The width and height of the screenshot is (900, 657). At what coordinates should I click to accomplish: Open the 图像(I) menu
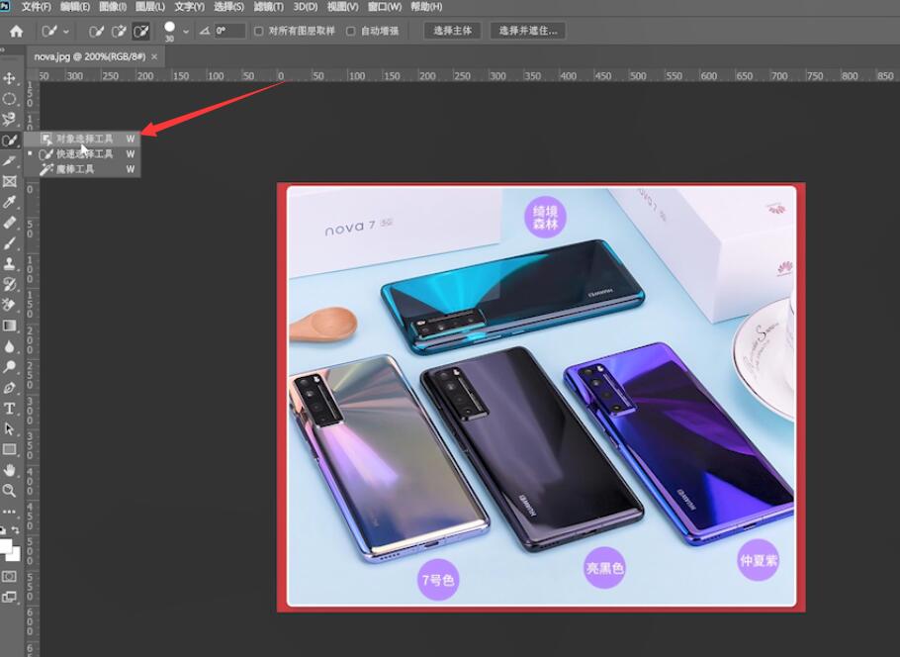[113, 7]
